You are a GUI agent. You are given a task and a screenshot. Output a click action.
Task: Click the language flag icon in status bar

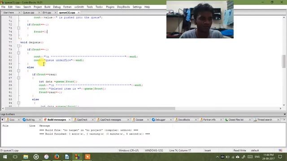pos(280,151)
